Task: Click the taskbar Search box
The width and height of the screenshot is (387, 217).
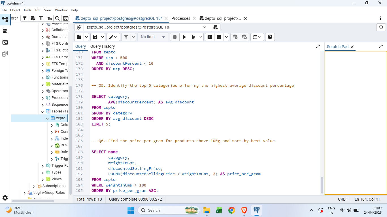Action: coord(169,210)
